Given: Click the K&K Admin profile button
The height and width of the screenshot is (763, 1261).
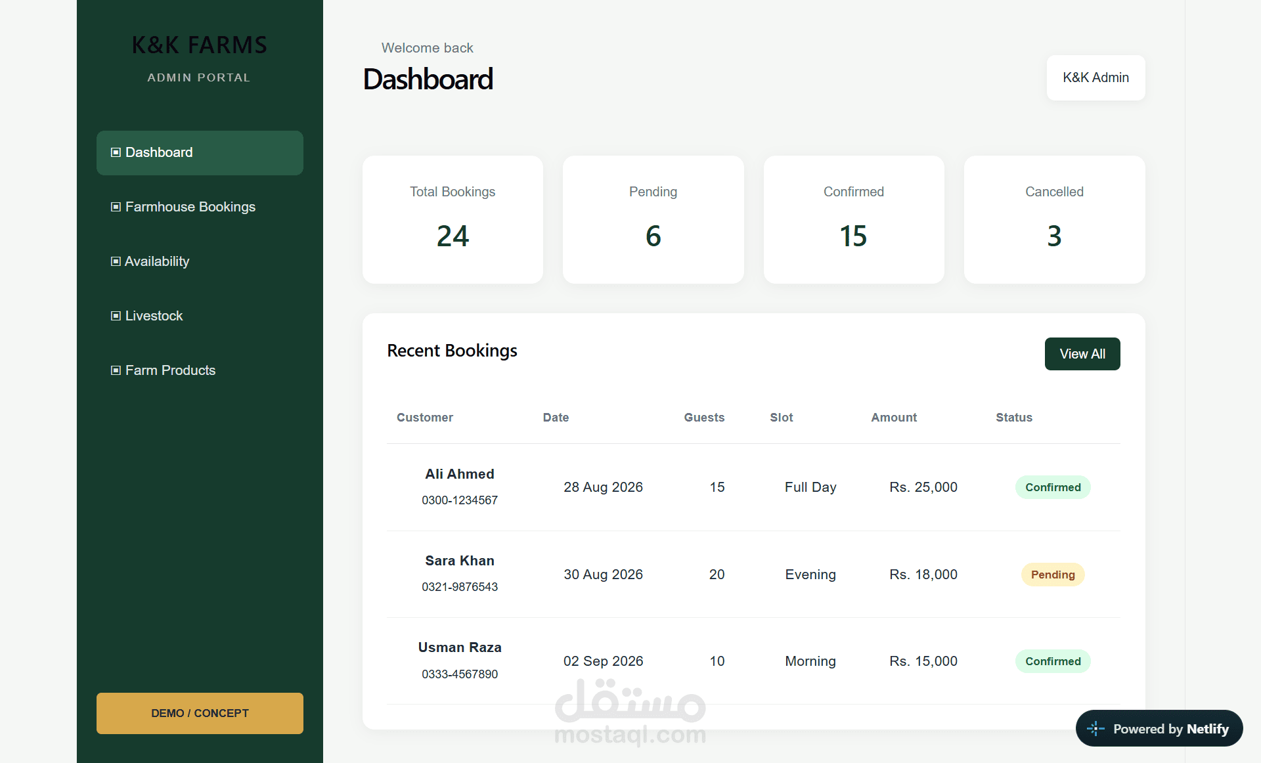Looking at the screenshot, I should (1095, 77).
